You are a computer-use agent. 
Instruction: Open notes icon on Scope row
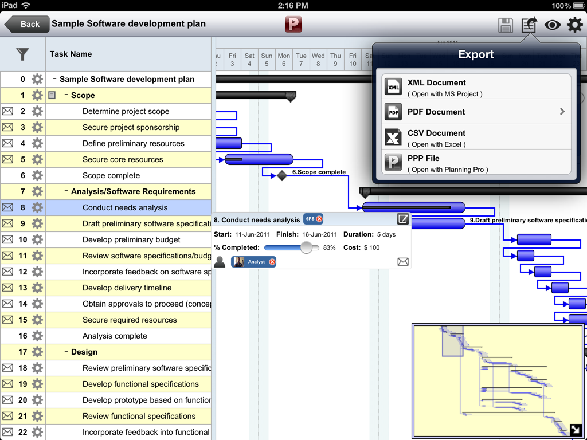pyautogui.click(x=52, y=96)
